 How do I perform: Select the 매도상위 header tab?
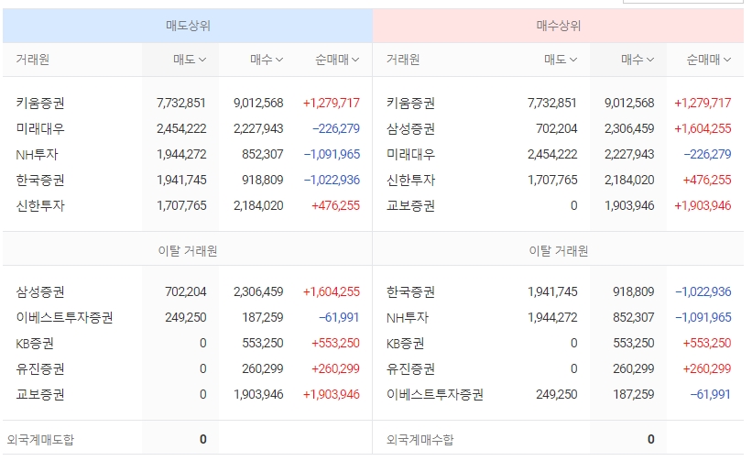point(188,26)
